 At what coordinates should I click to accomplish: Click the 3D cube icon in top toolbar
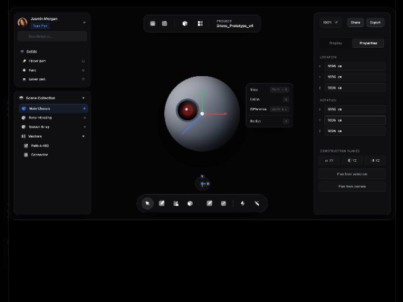(x=185, y=23)
